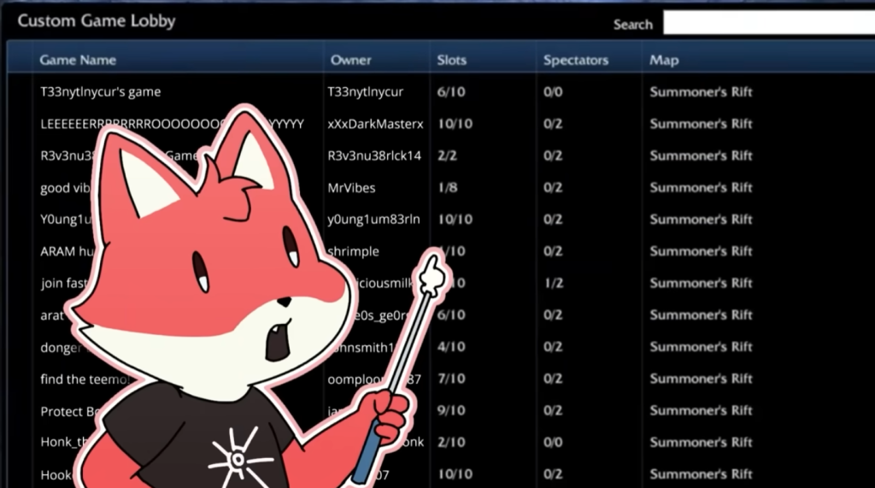Click the Spectators column header
The image size is (875, 488).
[575, 60]
